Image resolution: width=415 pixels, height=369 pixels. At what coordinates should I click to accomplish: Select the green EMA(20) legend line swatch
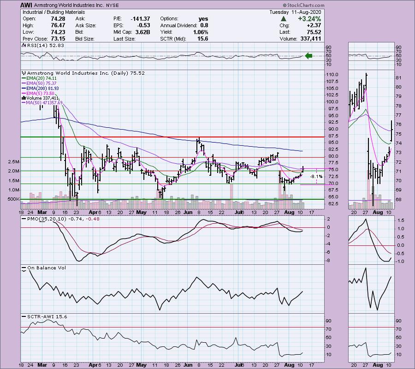point(24,78)
